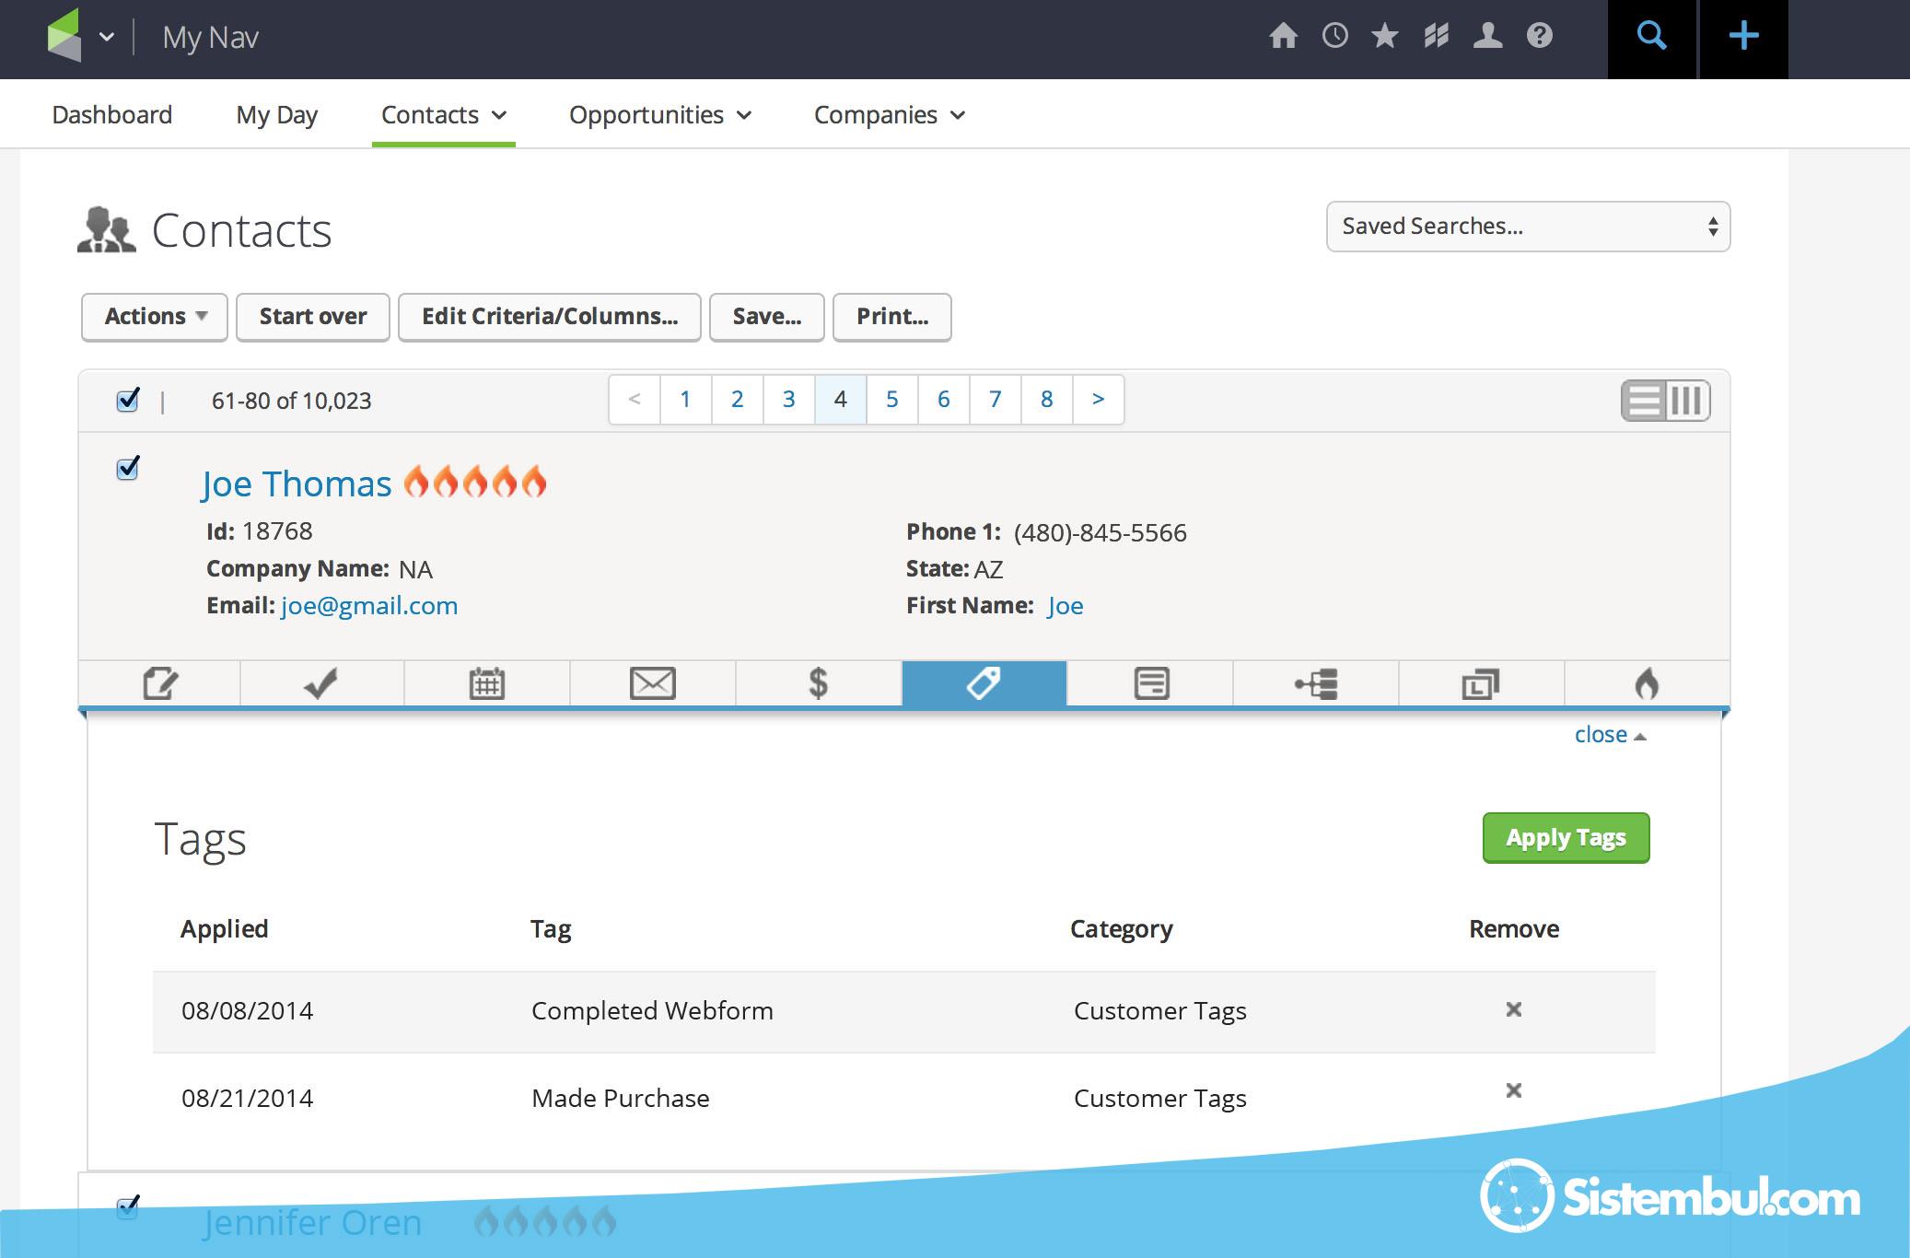Go to the Dashboard tab
This screenshot has width=1910, height=1258.
[112, 115]
